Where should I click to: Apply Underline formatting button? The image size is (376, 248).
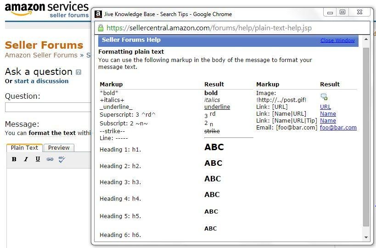point(38,159)
